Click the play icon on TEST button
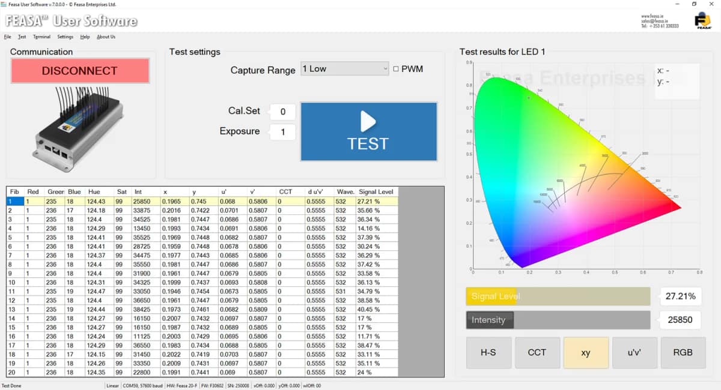Viewport: 721px width, 390px height. pos(368,122)
